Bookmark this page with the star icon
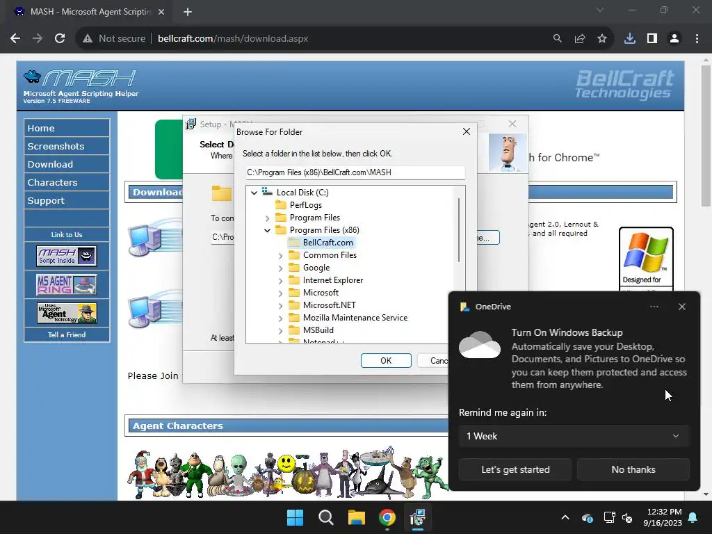Screen dimensions: 712x534 [x=602, y=39]
